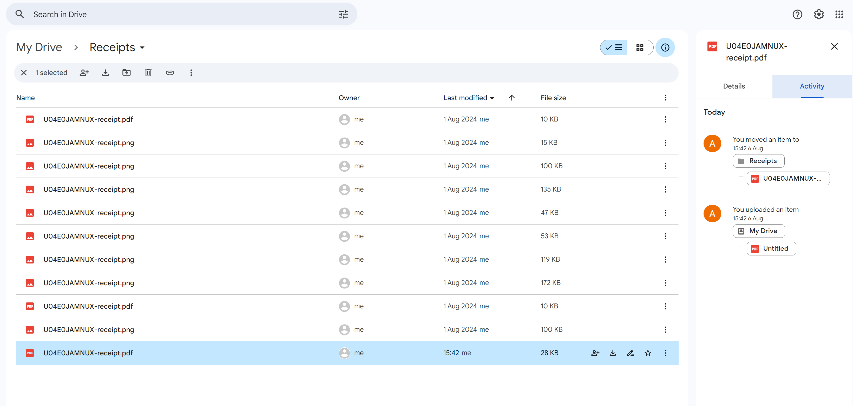The image size is (853, 406).
Task: Switch to the Details tab
Action: point(734,86)
